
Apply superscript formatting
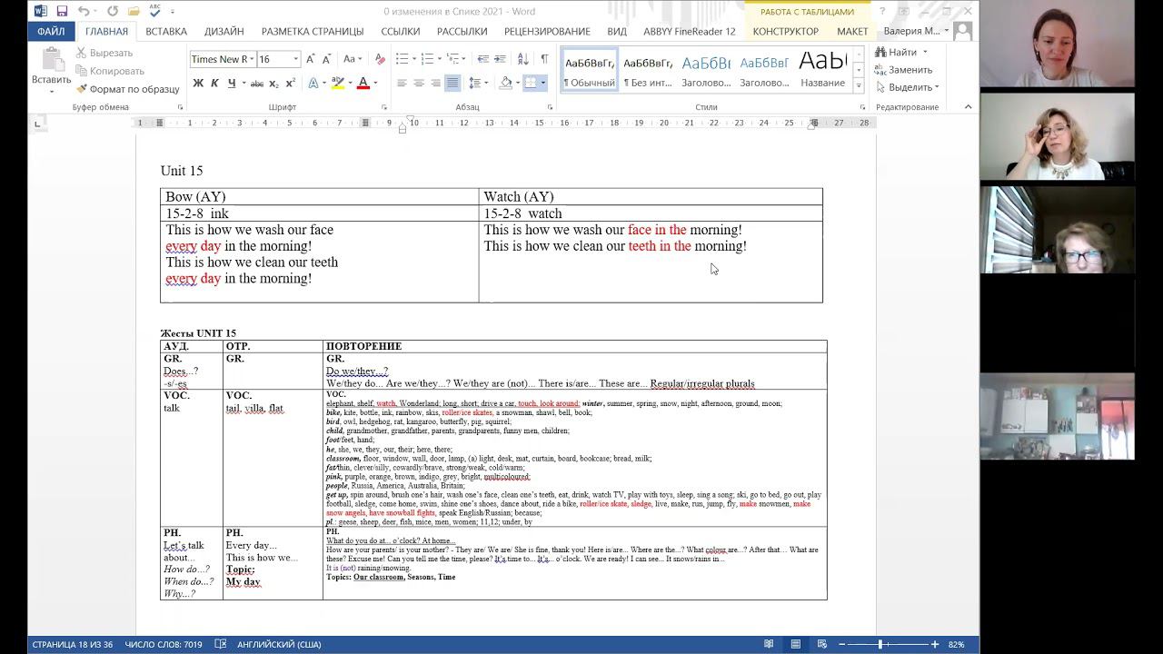pyautogui.click(x=291, y=84)
